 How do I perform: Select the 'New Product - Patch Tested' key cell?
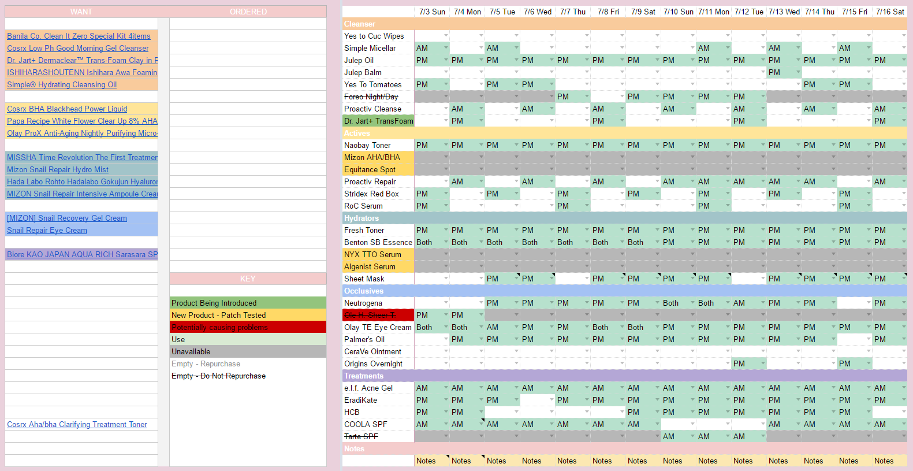pos(248,315)
